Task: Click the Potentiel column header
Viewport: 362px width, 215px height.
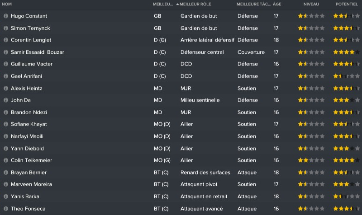Action: tap(347, 4)
